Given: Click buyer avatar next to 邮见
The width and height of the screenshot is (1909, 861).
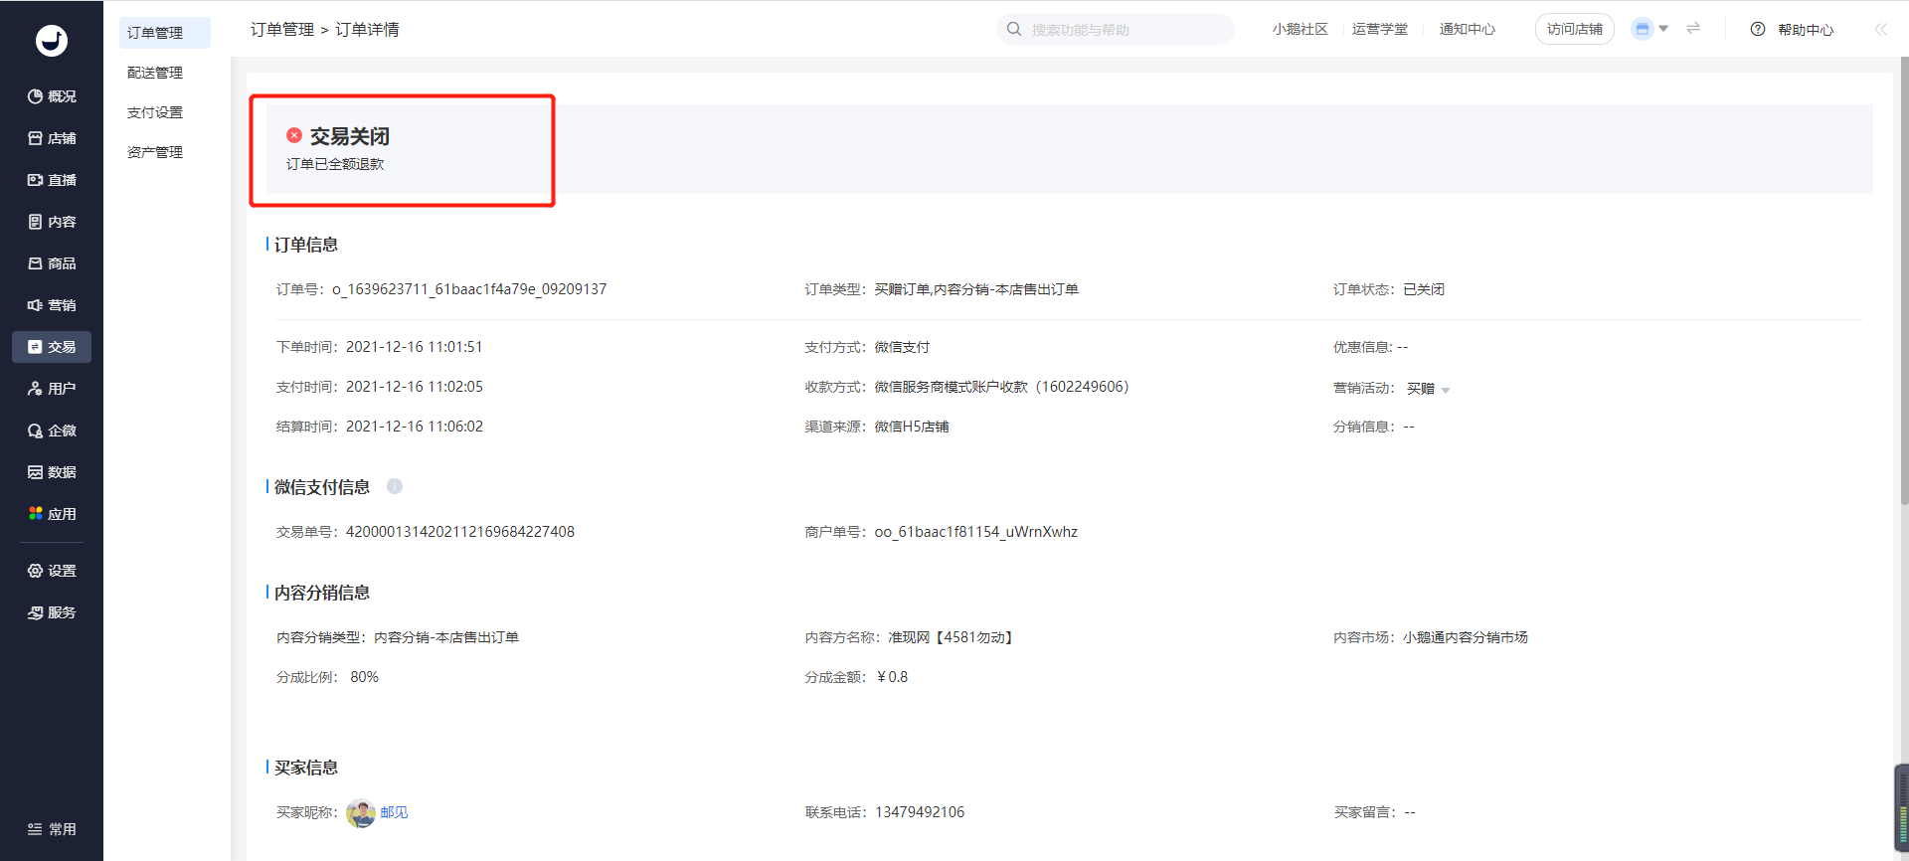Looking at the screenshot, I should [x=361, y=812].
